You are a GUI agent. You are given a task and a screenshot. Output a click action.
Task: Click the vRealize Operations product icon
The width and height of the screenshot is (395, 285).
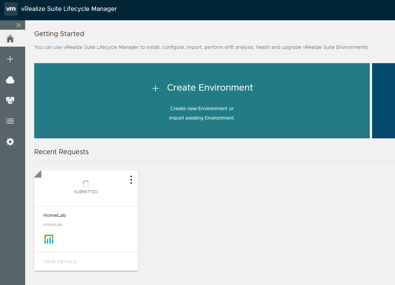click(x=49, y=239)
